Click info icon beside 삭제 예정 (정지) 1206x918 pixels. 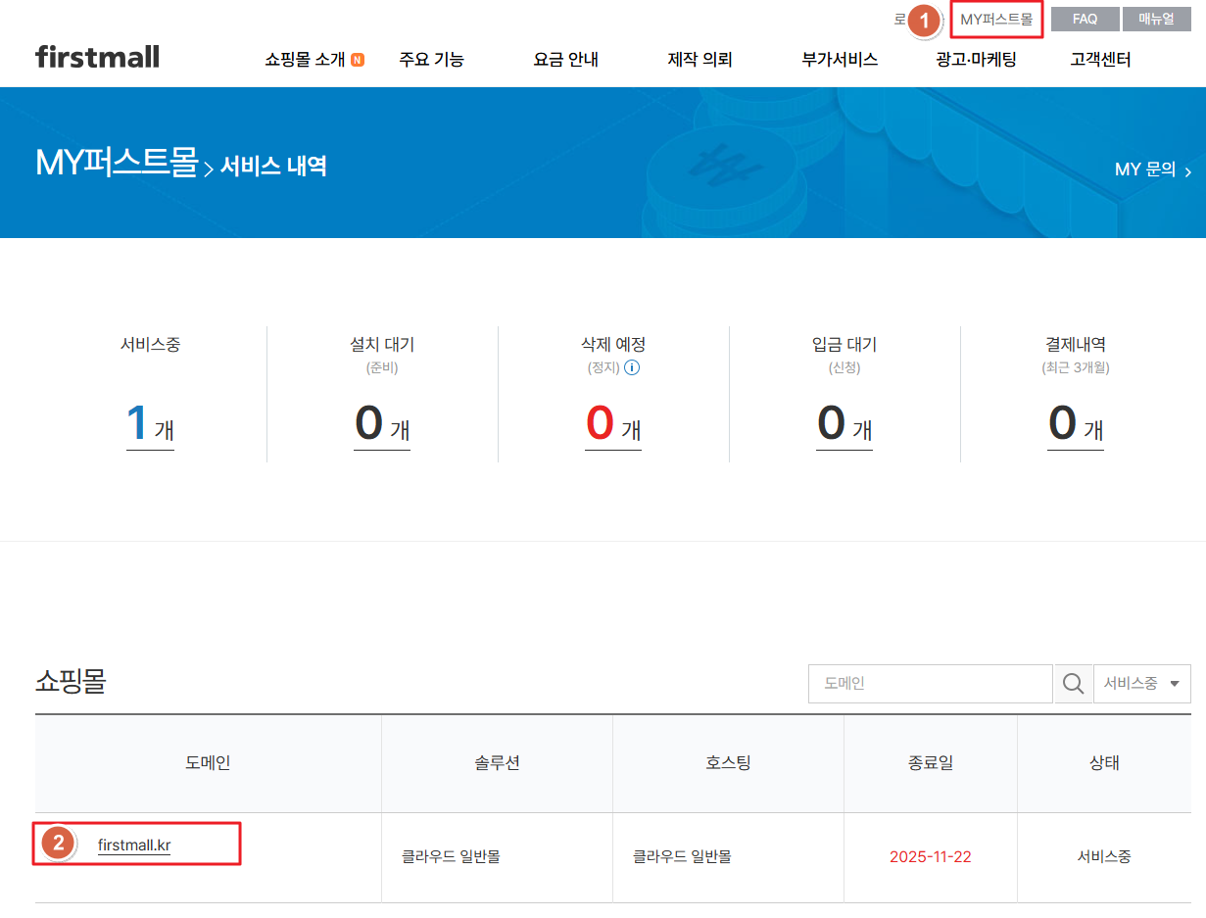click(632, 368)
